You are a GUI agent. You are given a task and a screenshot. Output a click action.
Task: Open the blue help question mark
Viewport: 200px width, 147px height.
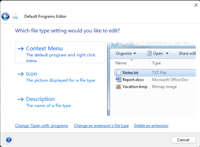pos(9,140)
